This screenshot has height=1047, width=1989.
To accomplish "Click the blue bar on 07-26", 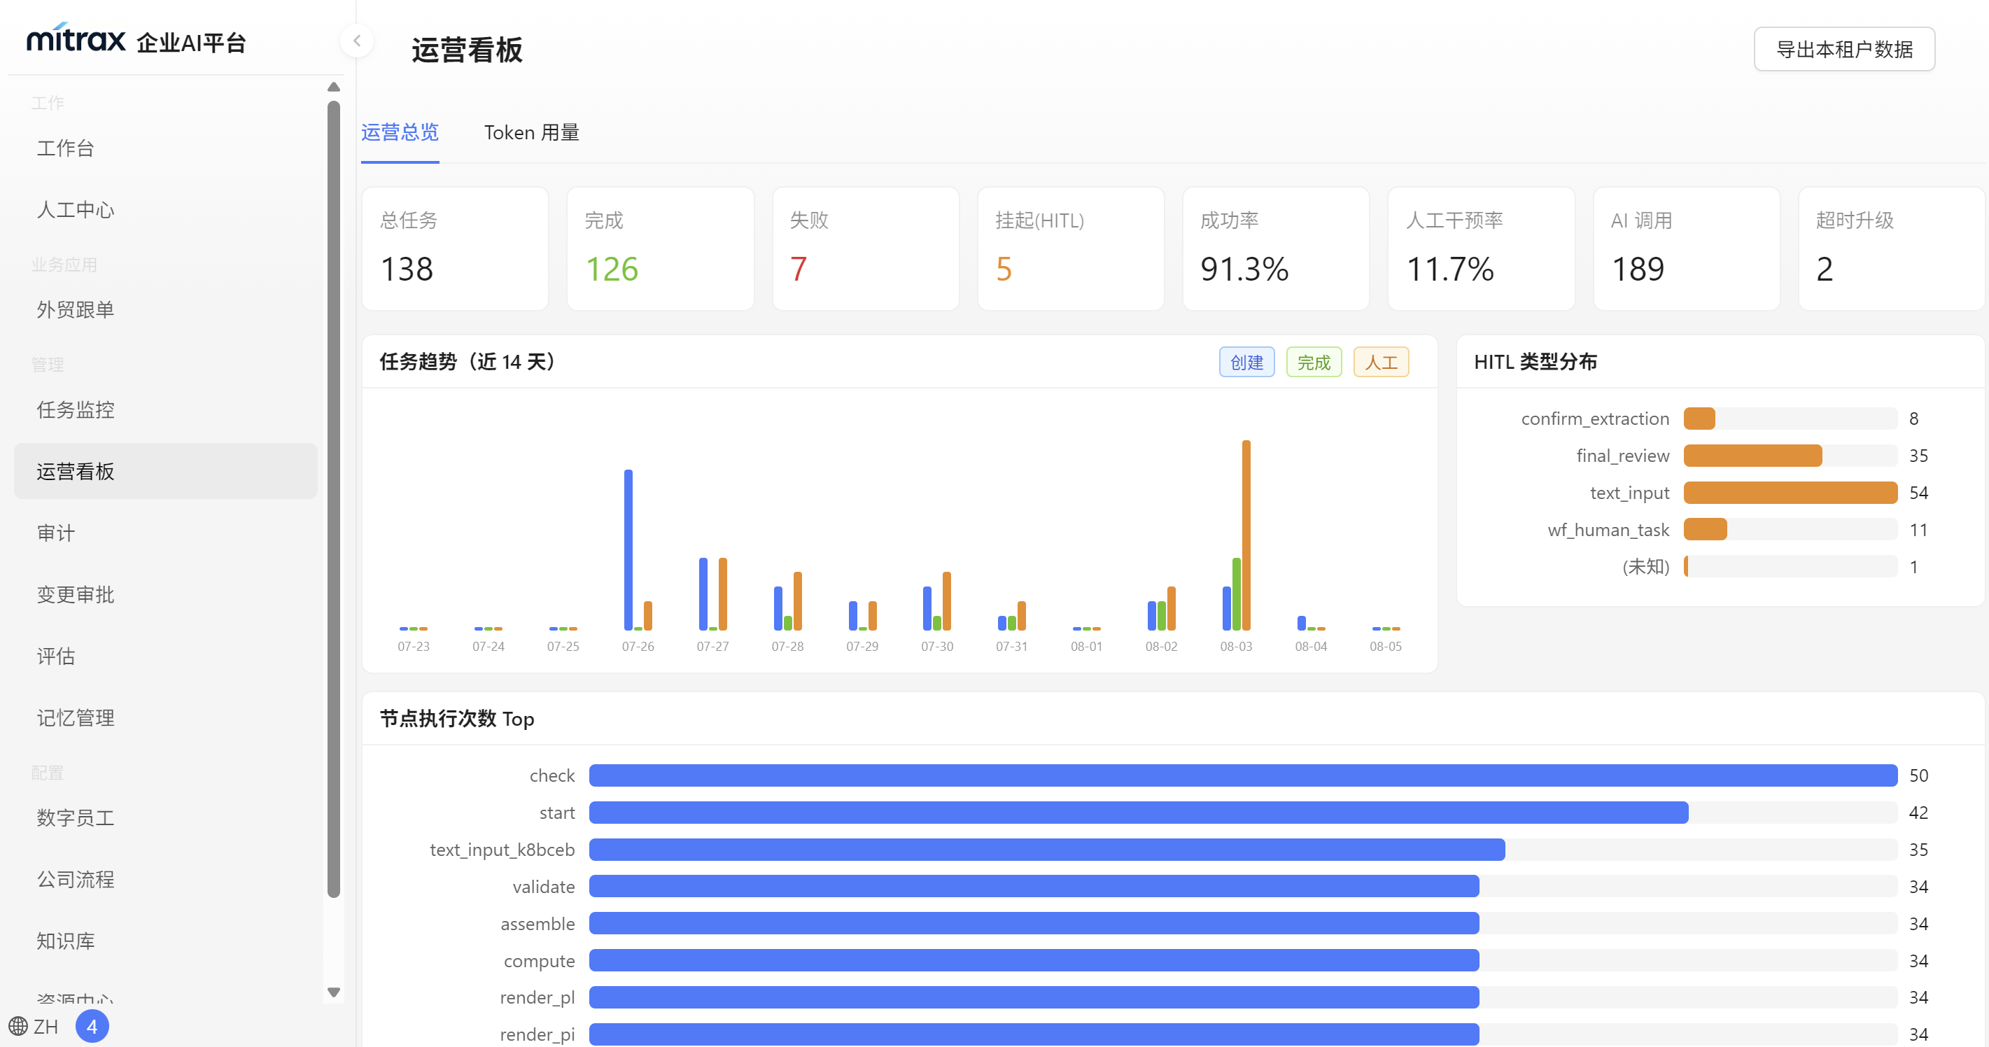I will coord(628,550).
